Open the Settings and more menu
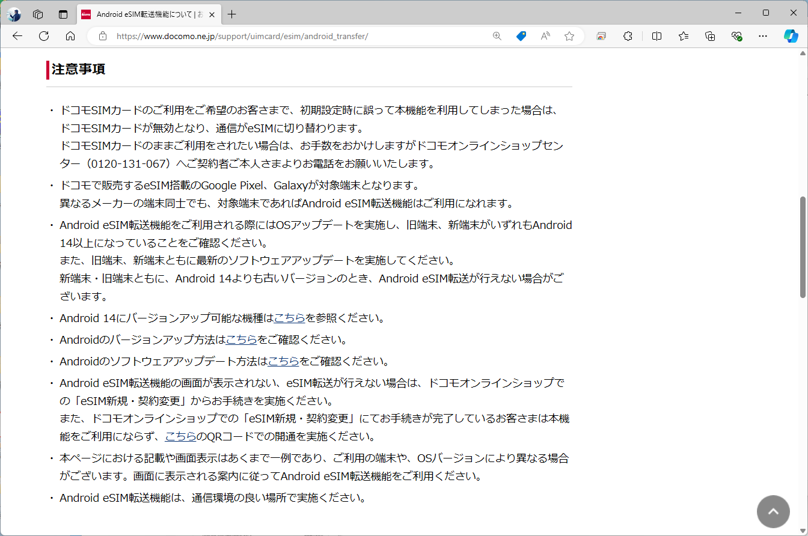808x536 pixels. click(762, 36)
